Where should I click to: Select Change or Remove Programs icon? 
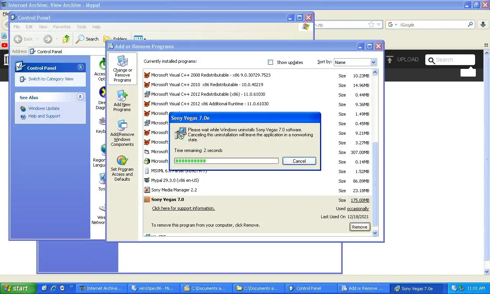[x=122, y=61]
